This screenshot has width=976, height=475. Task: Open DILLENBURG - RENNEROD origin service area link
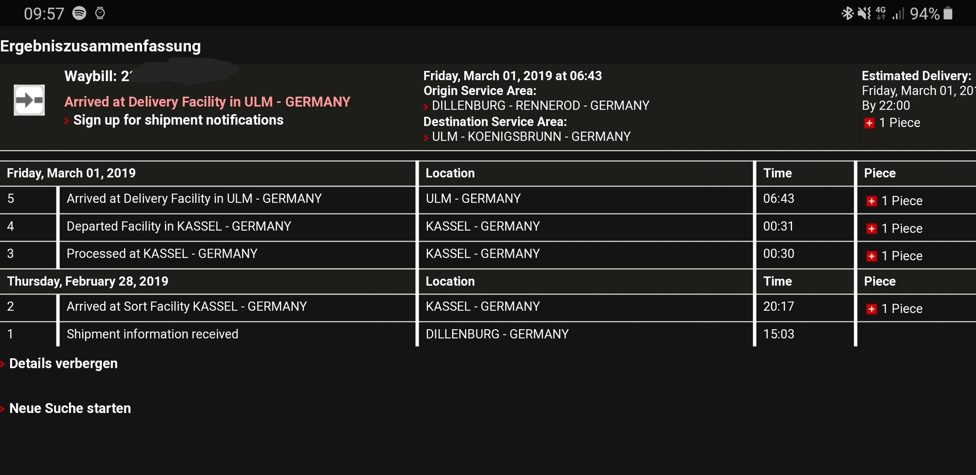[540, 106]
